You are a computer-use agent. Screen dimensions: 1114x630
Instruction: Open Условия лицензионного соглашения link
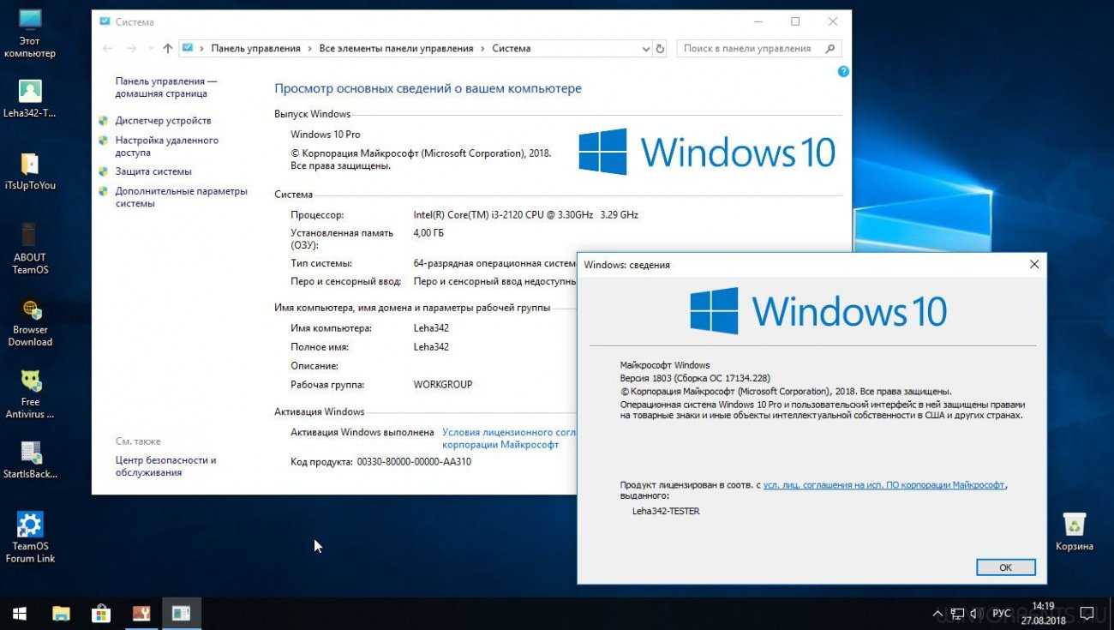(x=509, y=439)
